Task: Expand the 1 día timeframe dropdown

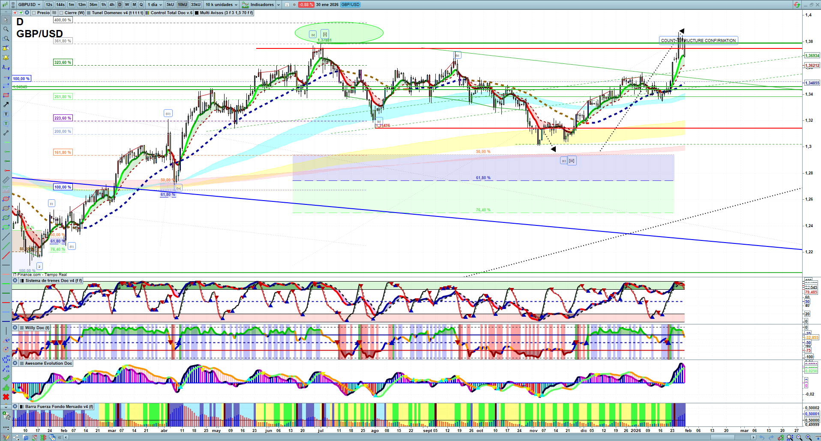Action: [x=155, y=5]
